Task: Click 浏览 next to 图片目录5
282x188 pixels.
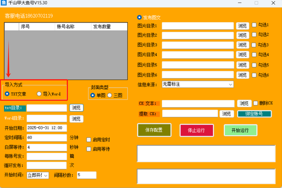Action: pyautogui.click(x=242, y=65)
